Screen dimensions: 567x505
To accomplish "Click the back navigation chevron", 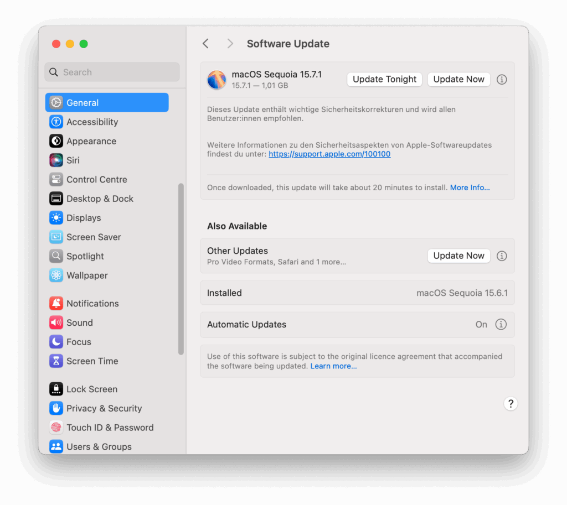I will 205,43.
